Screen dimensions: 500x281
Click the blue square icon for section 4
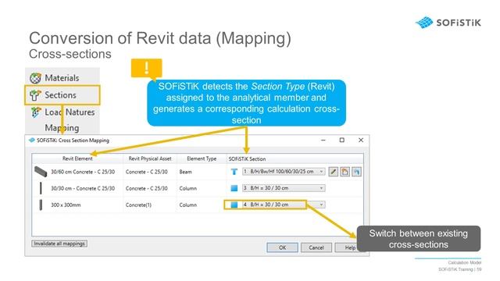[x=234, y=205]
